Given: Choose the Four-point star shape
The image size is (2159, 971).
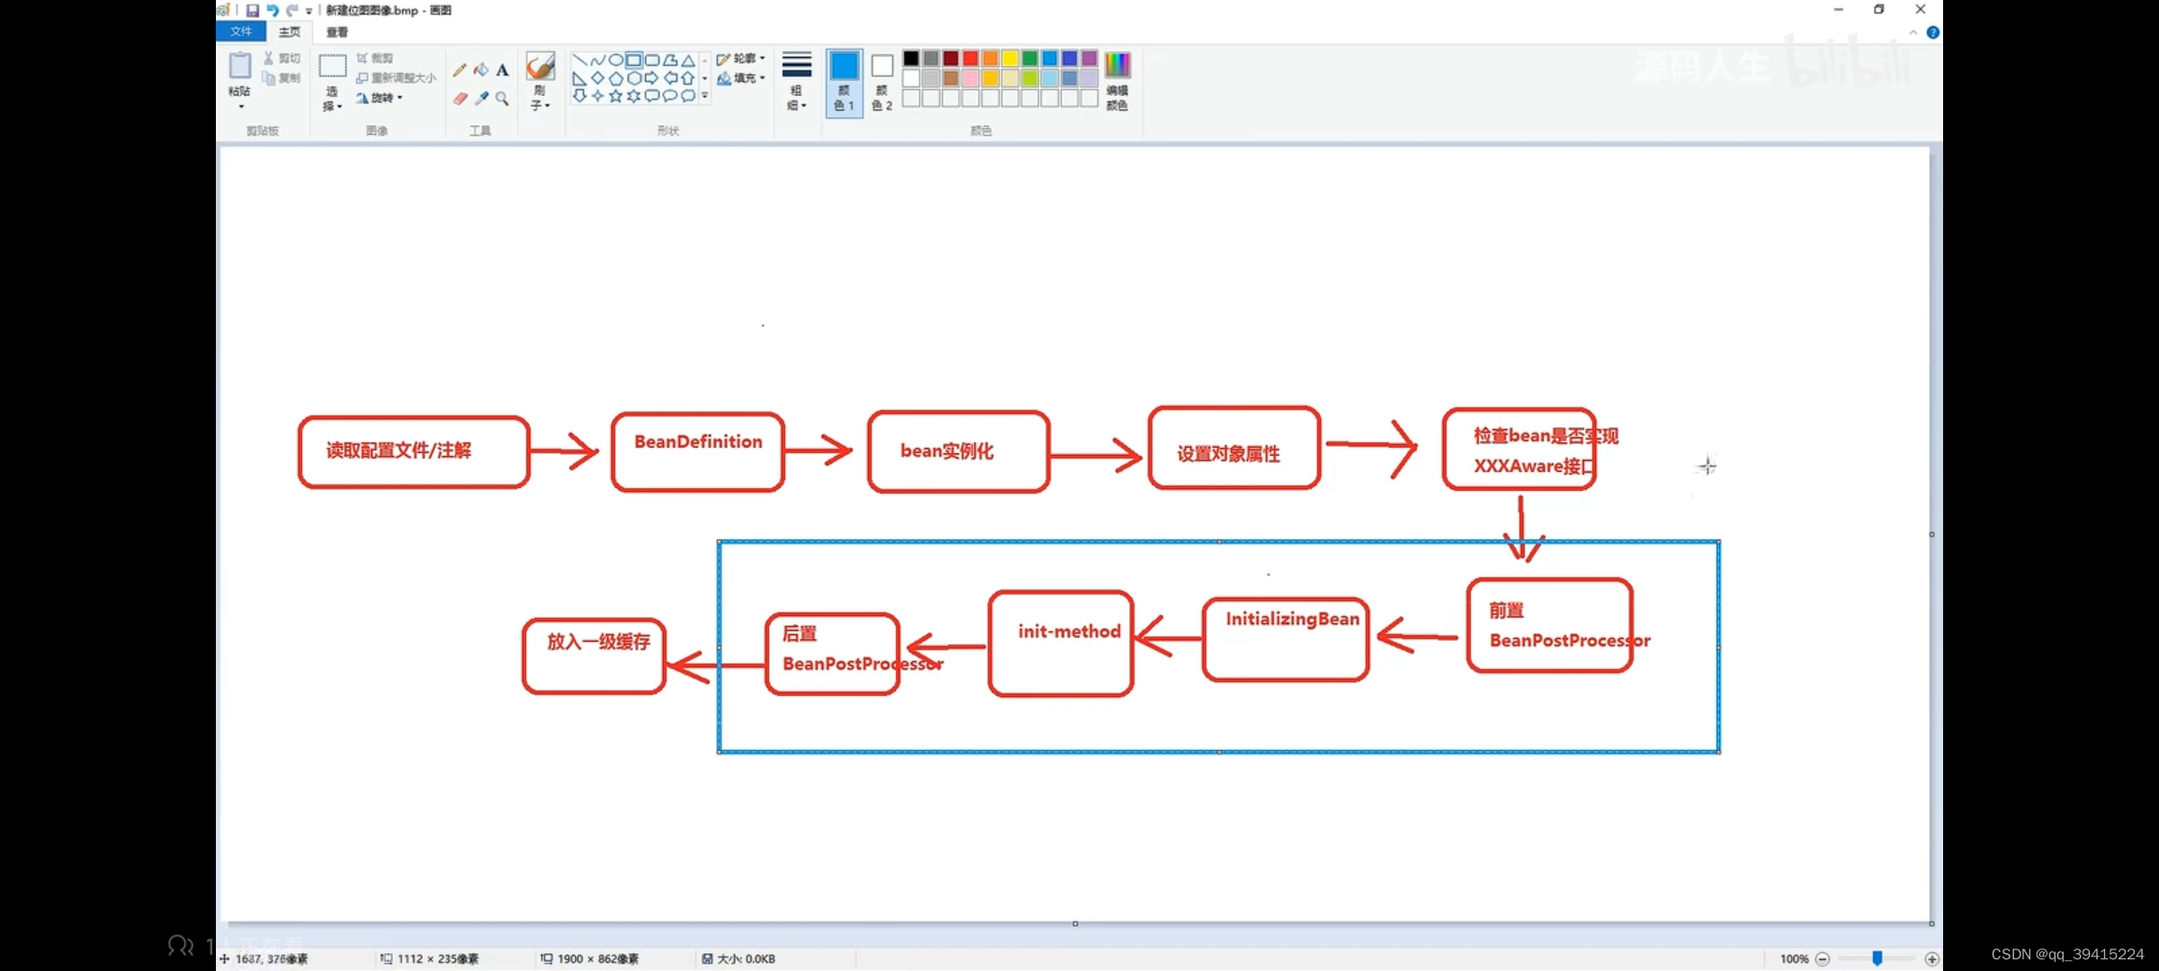Looking at the screenshot, I should tap(597, 95).
